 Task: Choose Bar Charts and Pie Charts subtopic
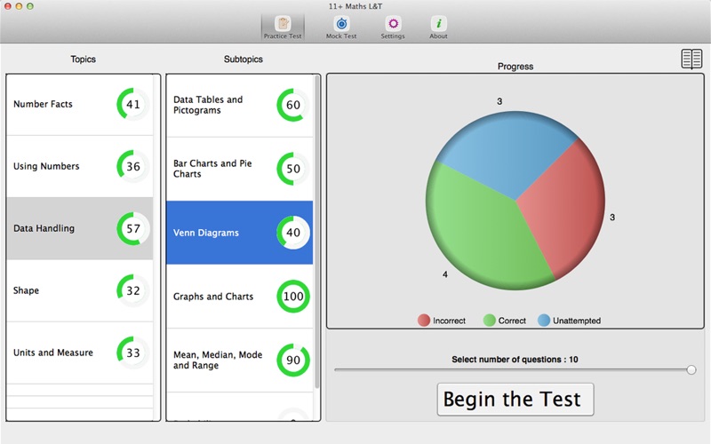tap(239, 169)
